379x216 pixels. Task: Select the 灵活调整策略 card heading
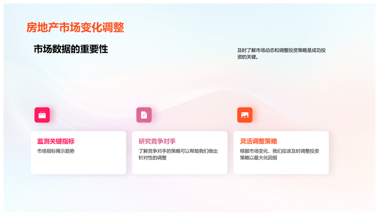259,142
